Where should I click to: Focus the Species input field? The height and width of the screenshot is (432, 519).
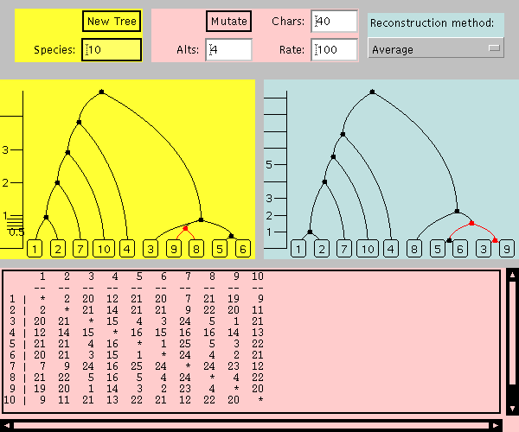coord(112,50)
